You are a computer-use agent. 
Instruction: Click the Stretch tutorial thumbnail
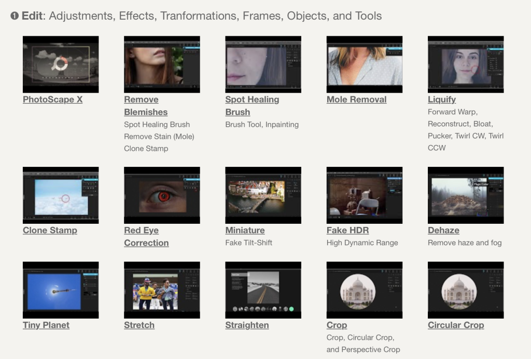coord(162,290)
